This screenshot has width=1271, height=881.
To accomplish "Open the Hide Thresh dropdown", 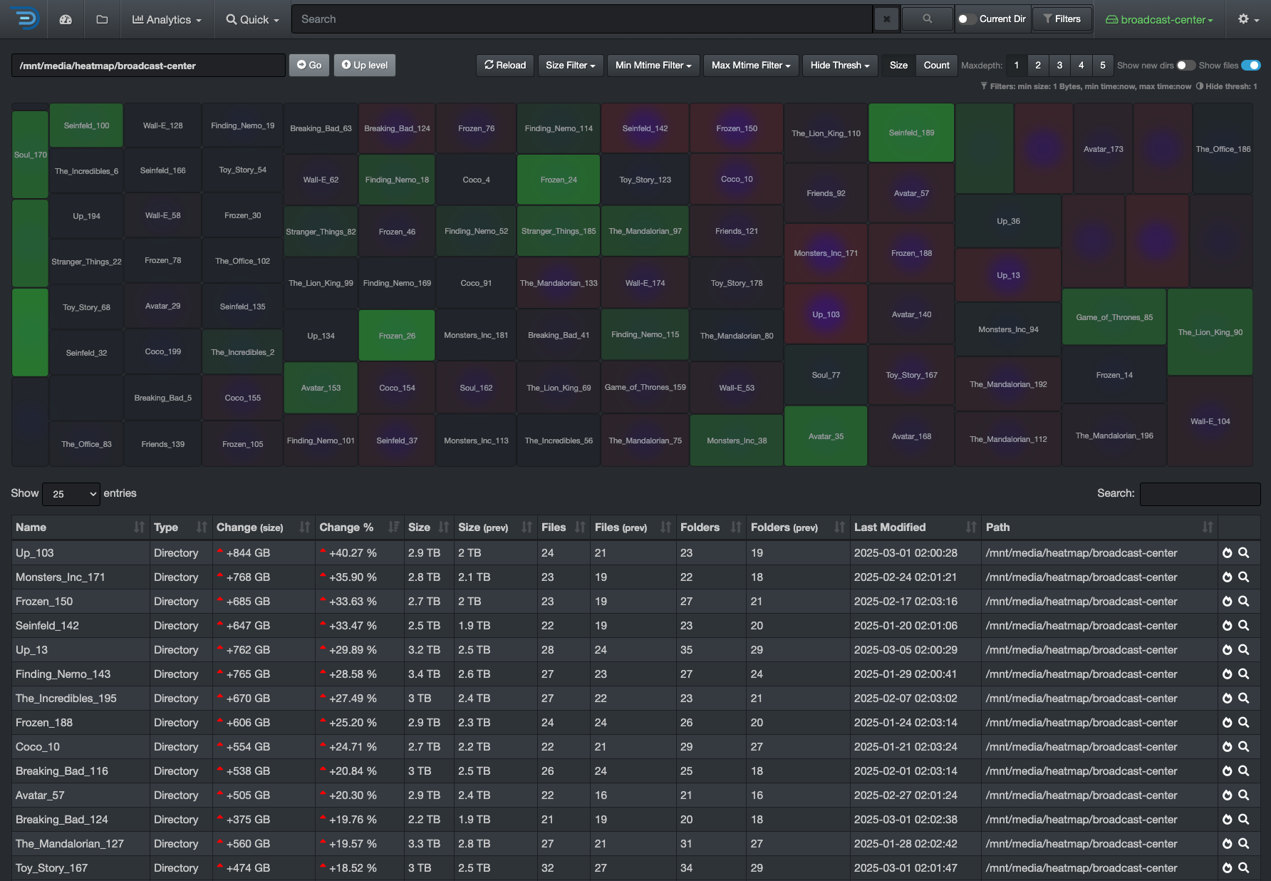I will pos(839,66).
